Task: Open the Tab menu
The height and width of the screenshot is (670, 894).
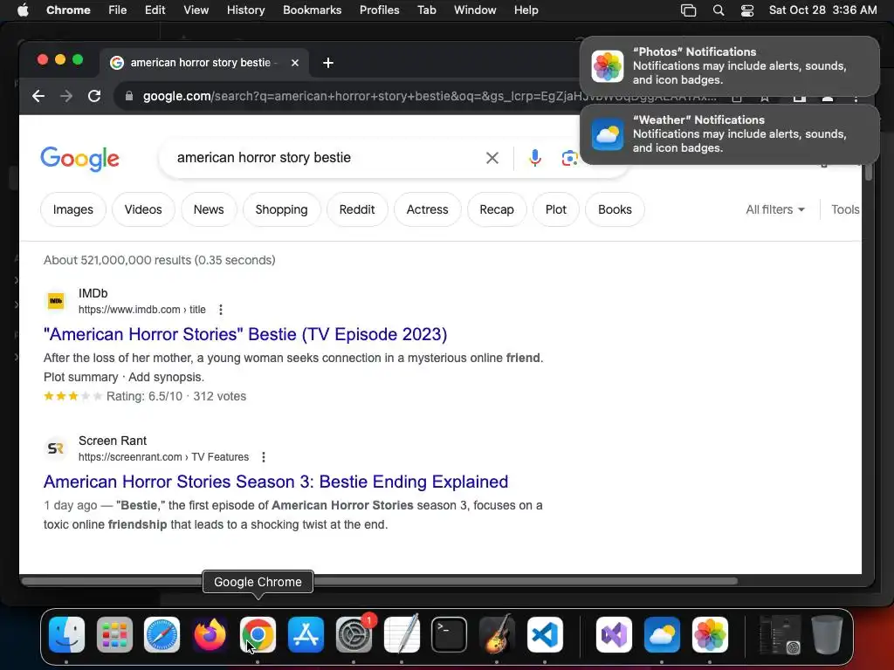Action: pos(426,10)
